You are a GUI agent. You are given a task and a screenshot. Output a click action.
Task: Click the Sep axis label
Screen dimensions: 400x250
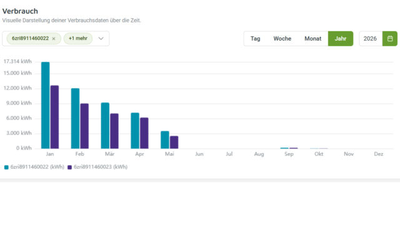(x=289, y=154)
